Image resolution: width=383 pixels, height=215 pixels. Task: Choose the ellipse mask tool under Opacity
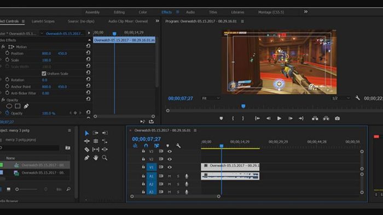click(9, 106)
